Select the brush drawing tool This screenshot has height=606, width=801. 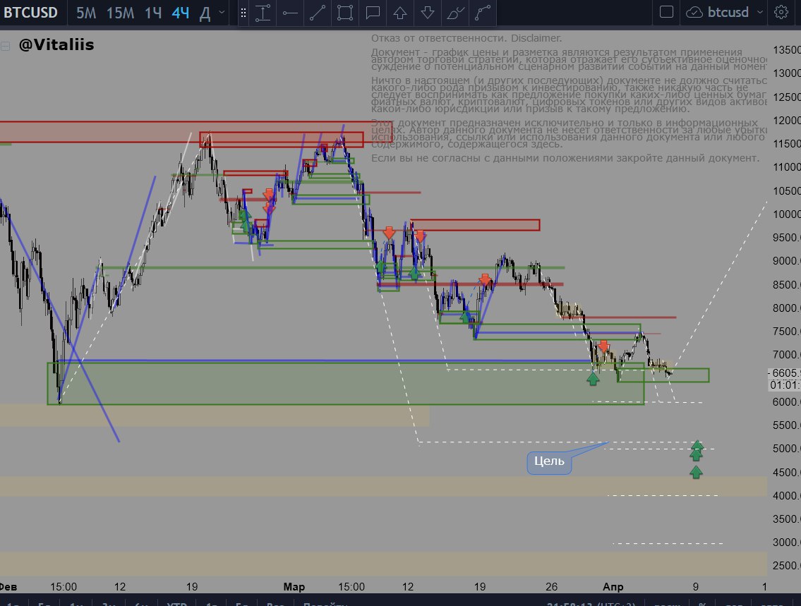[456, 13]
